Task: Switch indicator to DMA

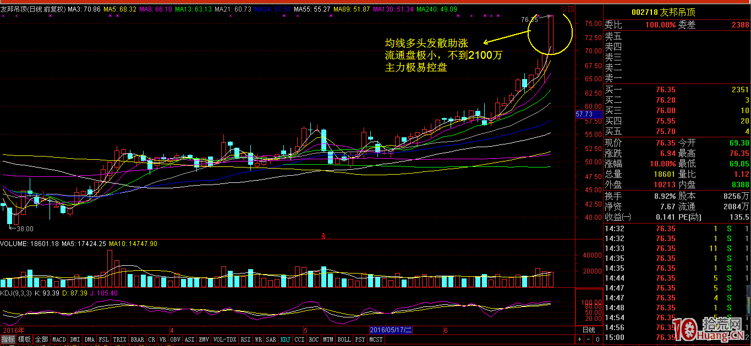Action: point(89,339)
